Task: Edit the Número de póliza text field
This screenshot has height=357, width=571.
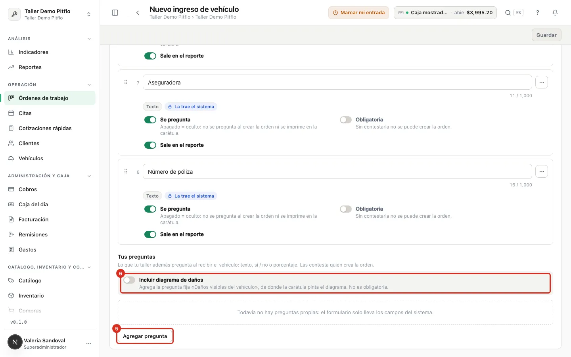Action: click(337, 171)
